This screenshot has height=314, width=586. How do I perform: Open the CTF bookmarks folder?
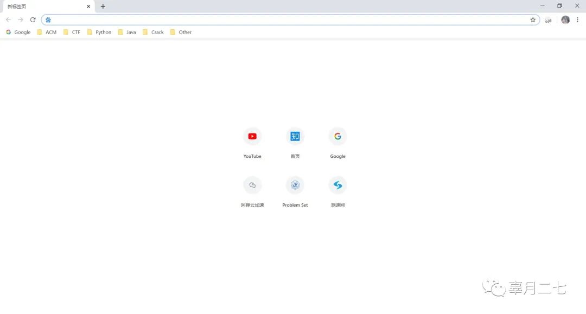click(x=72, y=32)
